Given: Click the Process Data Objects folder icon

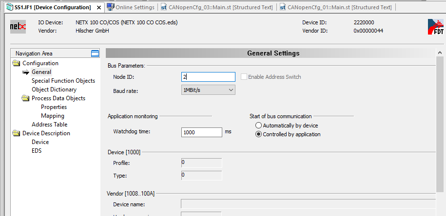Looking at the screenshot, I should (26, 98).
